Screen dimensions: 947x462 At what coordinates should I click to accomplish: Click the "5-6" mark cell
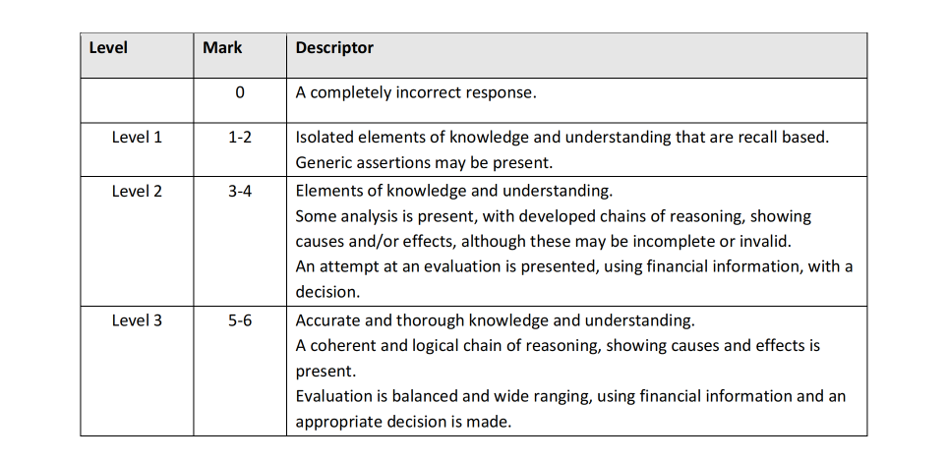click(240, 320)
